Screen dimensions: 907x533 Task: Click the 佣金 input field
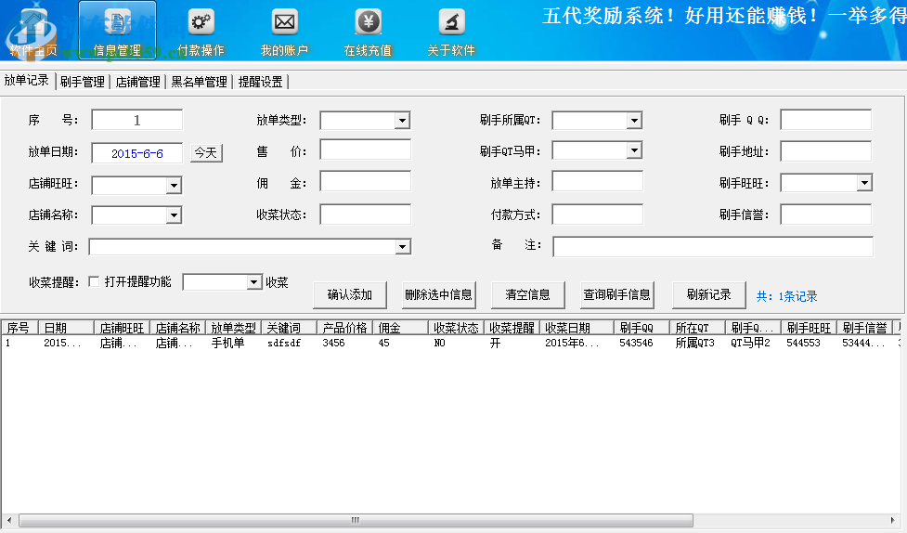point(365,181)
